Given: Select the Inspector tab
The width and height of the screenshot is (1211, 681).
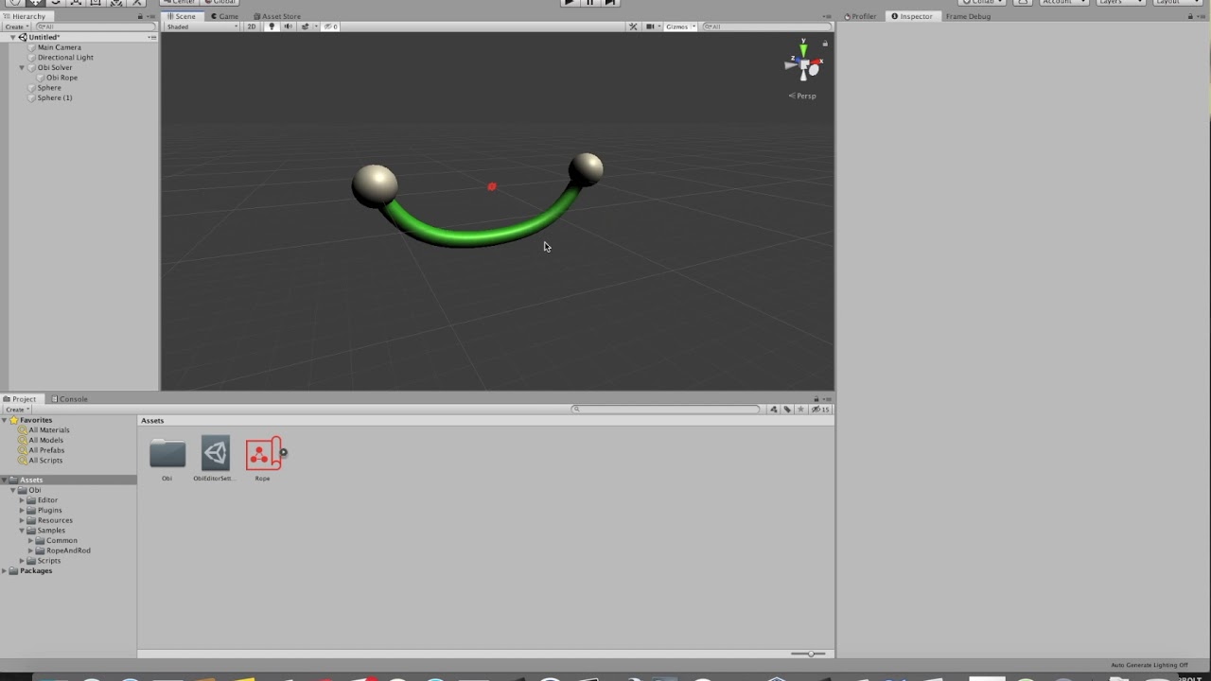Looking at the screenshot, I should (x=912, y=16).
